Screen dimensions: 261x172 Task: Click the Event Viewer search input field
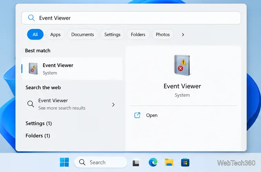coord(131,18)
